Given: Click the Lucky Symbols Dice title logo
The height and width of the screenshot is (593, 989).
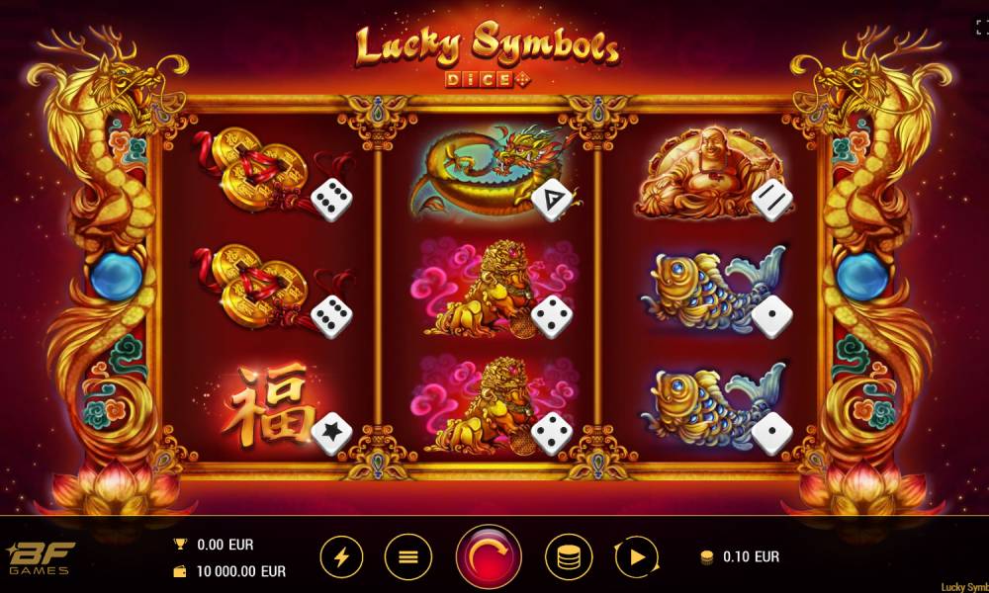Looking at the screenshot, I should (487, 53).
